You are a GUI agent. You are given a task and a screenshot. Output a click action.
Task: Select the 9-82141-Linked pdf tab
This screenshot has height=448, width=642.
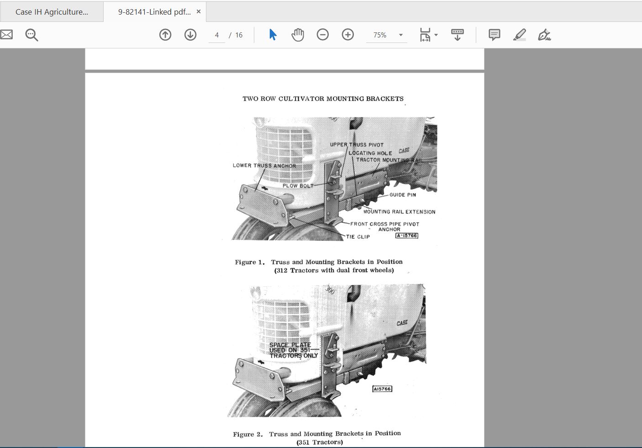[154, 12]
